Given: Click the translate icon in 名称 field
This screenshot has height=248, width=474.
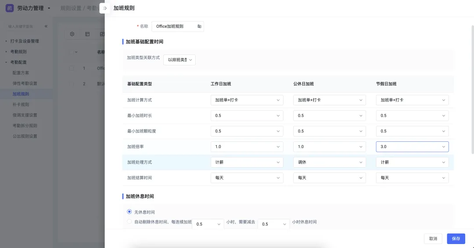Looking at the screenshot, I should (x=199, y=26).
